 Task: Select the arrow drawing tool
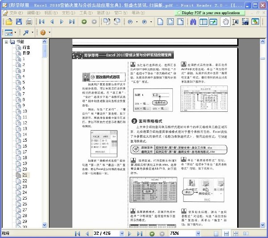click(26, 33)
